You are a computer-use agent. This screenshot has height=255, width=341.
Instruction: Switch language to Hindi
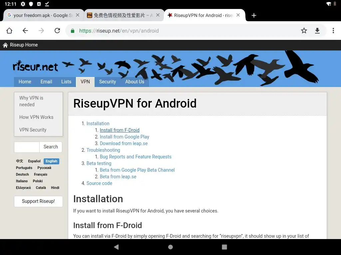click(x=55, y=188)
